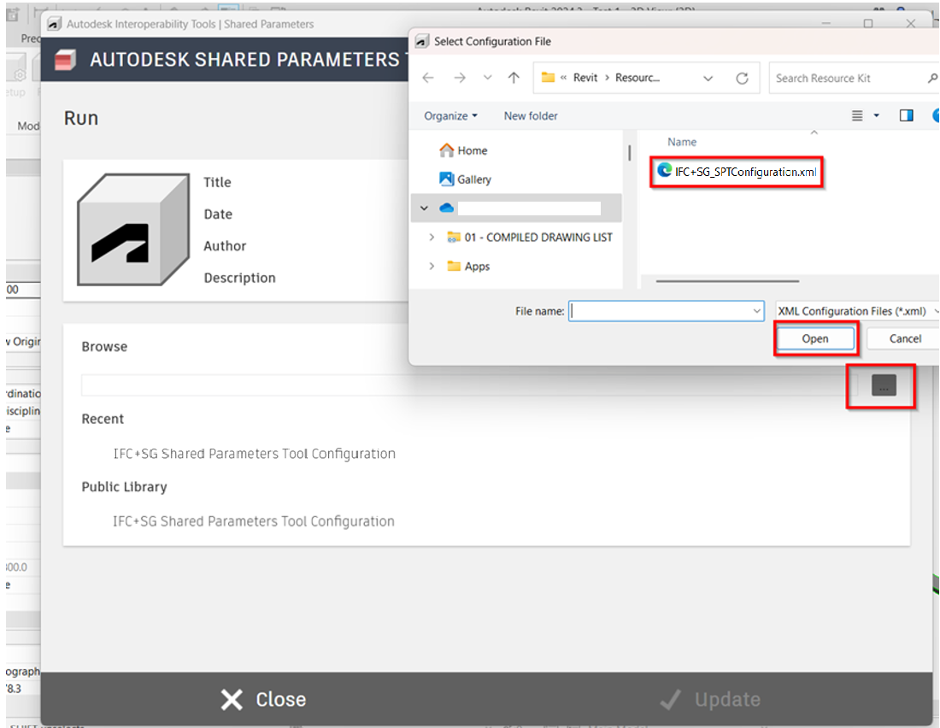Refresh the Resource Kit folder view
This screenshot has height=728, width=940.
(x=742, y=78)
